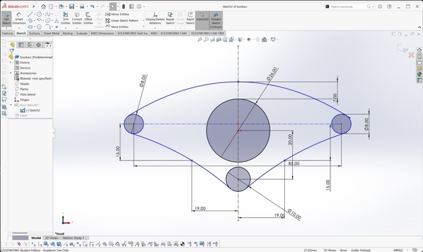Select the Alzado plane
The width and height of the screenshot is (423, 252).
(x=22, y=84)
